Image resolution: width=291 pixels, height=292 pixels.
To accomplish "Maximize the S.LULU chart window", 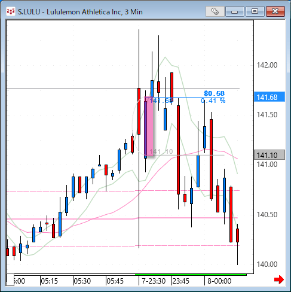I will click(x=255, y=11).
